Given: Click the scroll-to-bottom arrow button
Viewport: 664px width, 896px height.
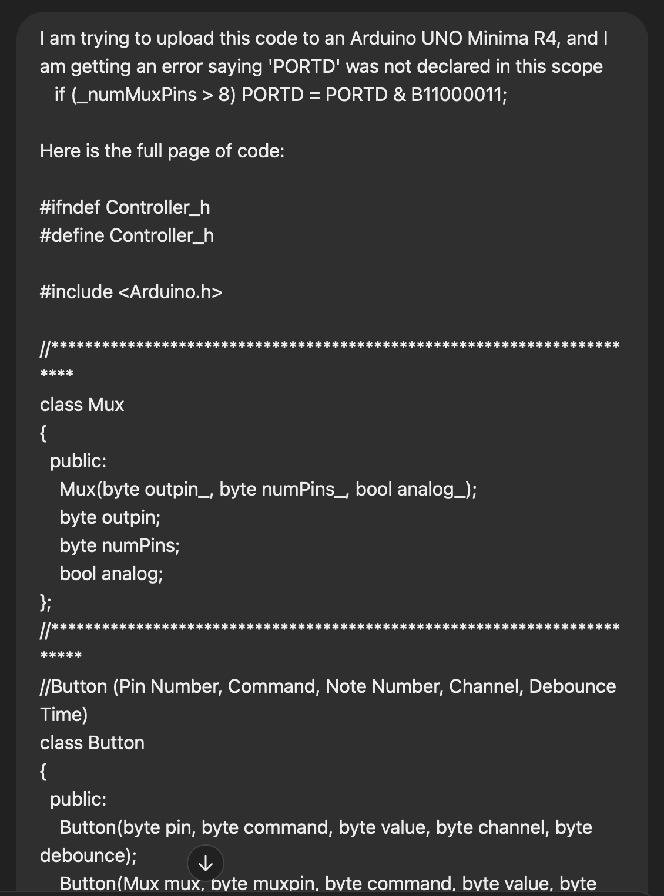Looking at the screenshot, I should tap(205, 863).
